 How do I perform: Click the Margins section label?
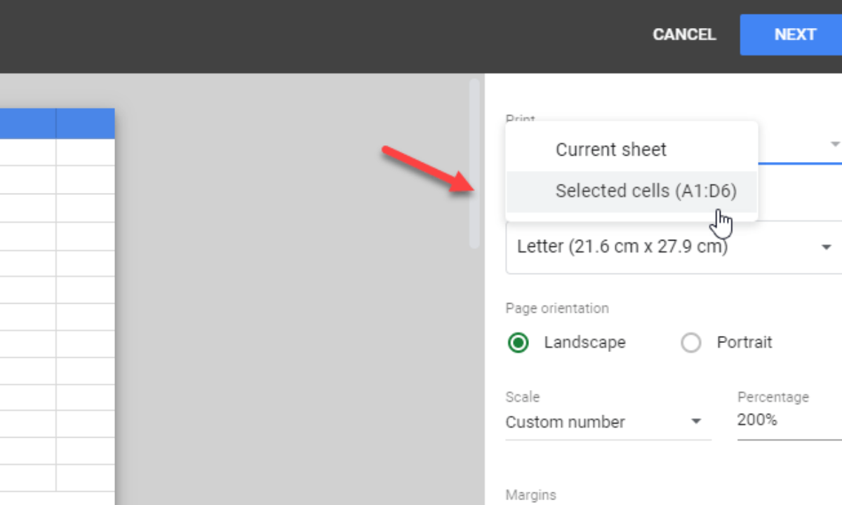coord(530,494)
